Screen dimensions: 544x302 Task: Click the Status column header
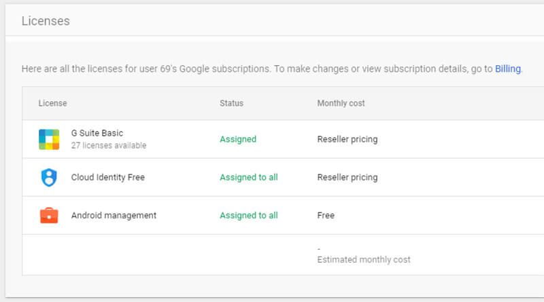231,103
